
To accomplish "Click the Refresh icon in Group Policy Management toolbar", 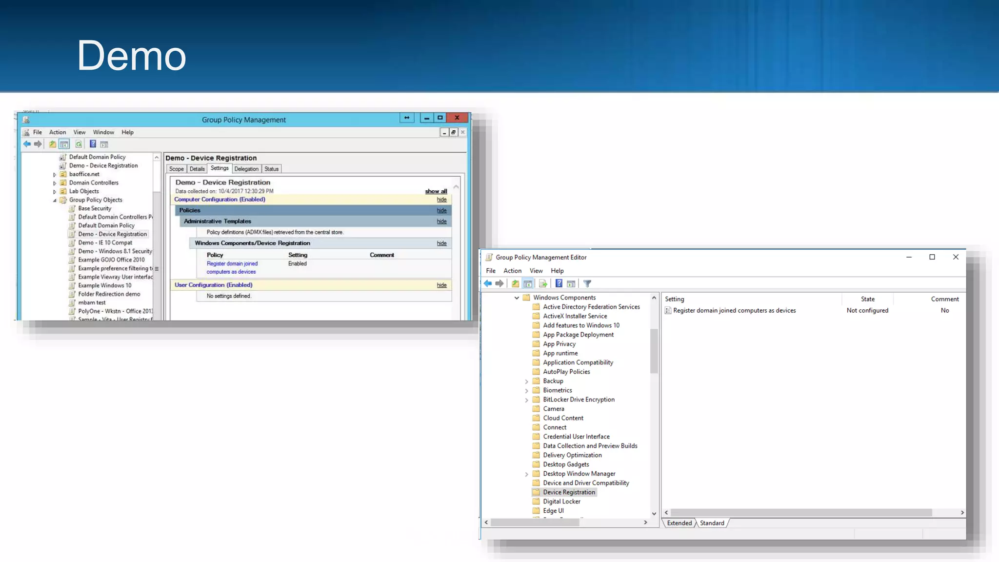I will click(79, 144).
